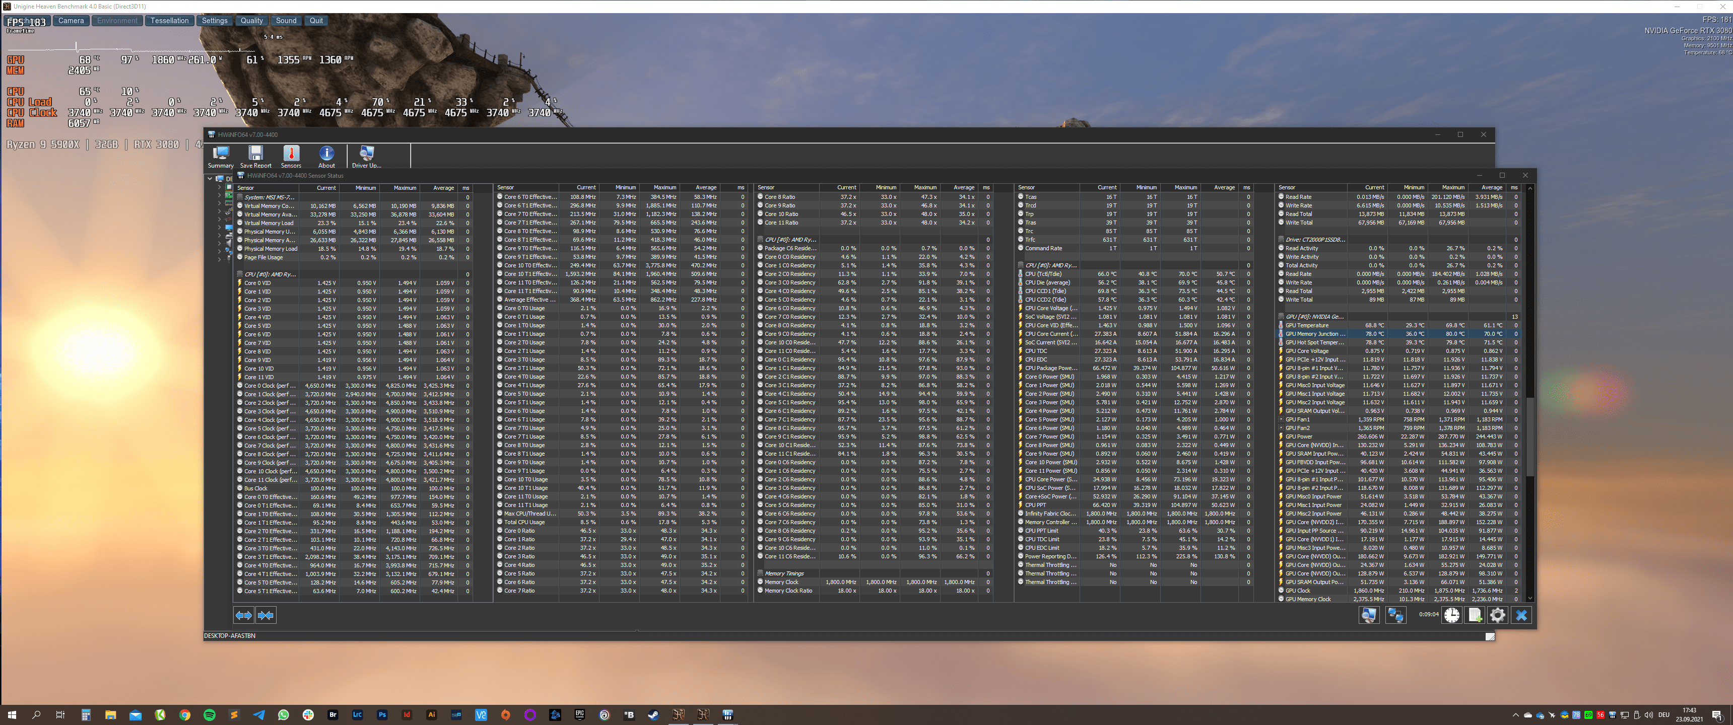Open Lightroom Classic from the taskbar

tap(357, 714)
